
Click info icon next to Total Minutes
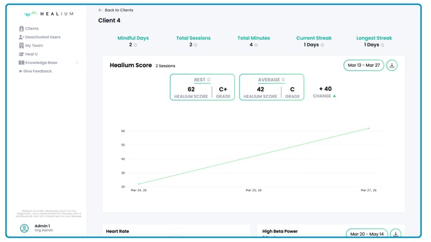(256, 45)
